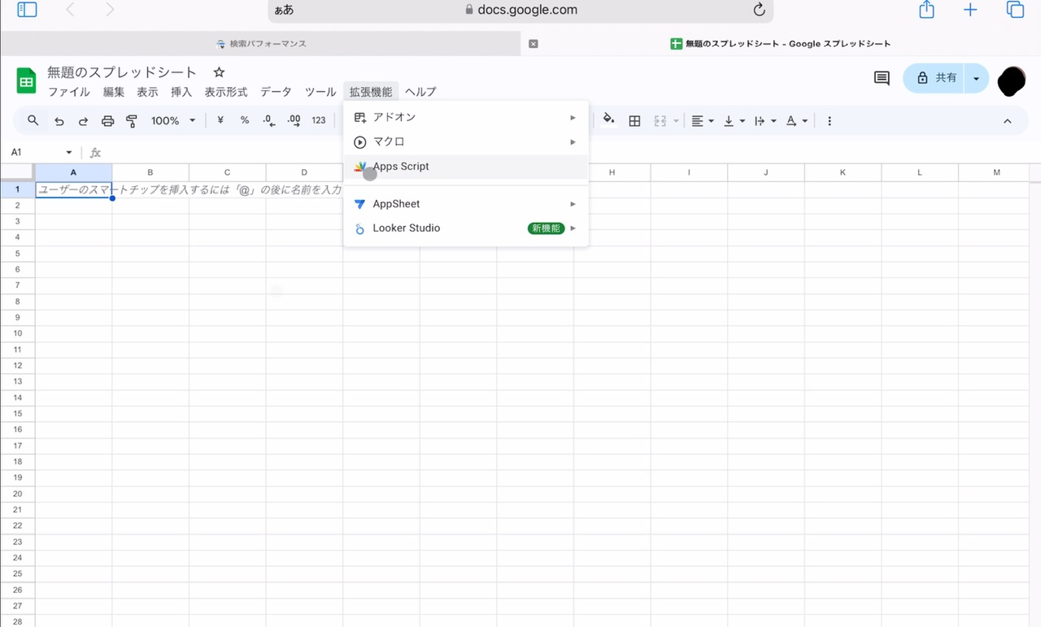The height and width of the screenshot is (627, 1041).
Task: Open the A1 name box dropdown
Action: point(69,152)
